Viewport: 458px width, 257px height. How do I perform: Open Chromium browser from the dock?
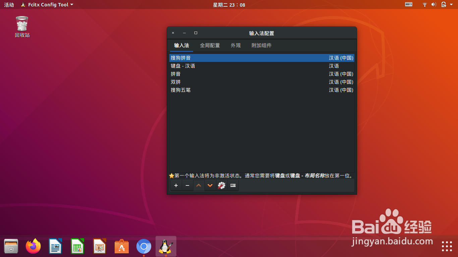pos(144,246)
